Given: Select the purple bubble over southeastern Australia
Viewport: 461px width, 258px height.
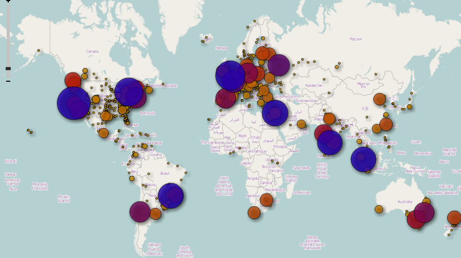Looking at the screenshot, I should pyautogui.click(x=424, y=212).
